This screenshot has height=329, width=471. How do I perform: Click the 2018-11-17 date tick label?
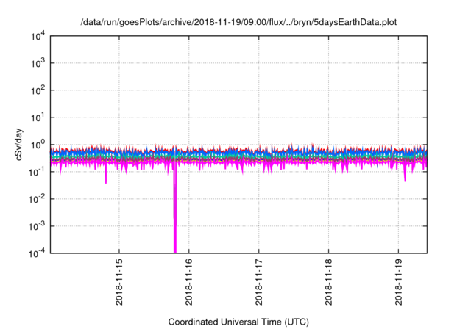[259, 282]
